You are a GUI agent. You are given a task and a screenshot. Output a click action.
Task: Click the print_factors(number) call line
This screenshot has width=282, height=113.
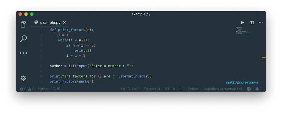tap(72, 82)
